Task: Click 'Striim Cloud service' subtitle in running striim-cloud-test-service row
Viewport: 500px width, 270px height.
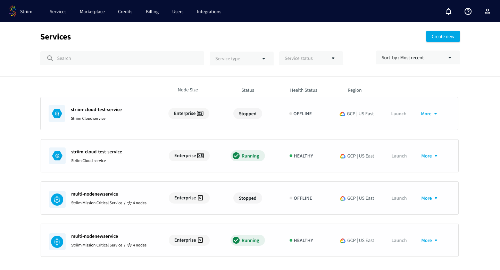Action: pos(89,161)
